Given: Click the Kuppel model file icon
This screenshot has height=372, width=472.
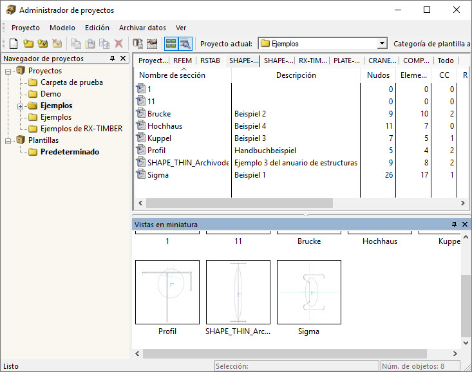Looking at the screenshot, I should point(140,138).
